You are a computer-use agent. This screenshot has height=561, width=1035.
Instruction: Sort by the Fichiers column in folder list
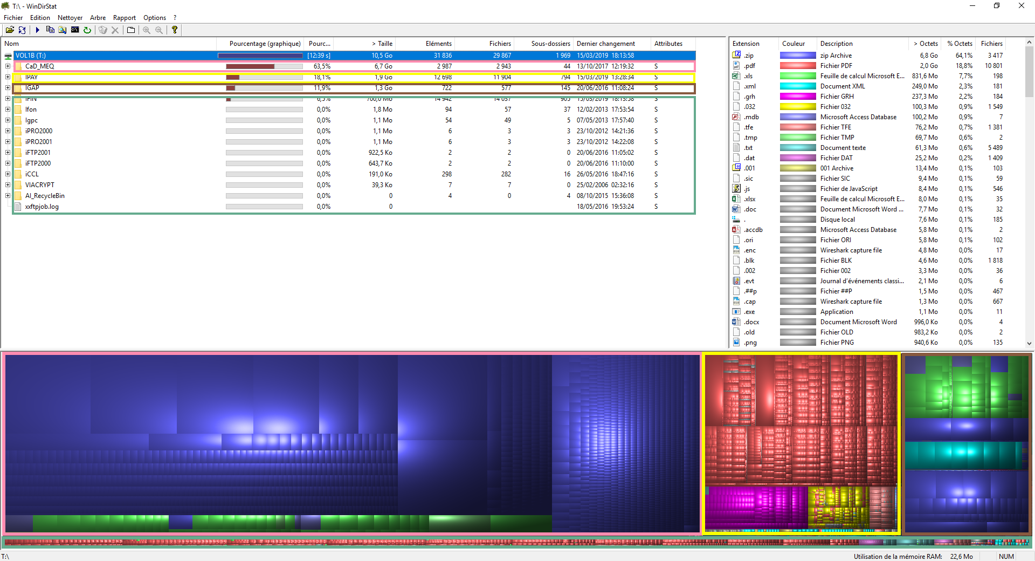[x=500, y=44]
